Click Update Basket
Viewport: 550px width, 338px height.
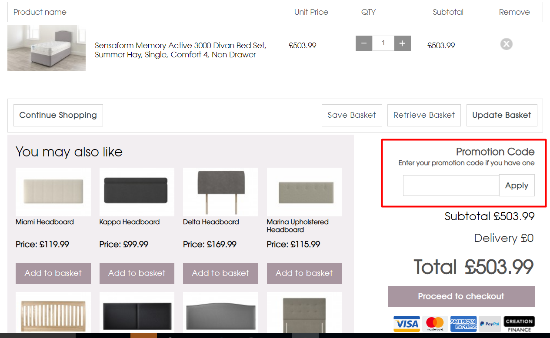point(502,115)
